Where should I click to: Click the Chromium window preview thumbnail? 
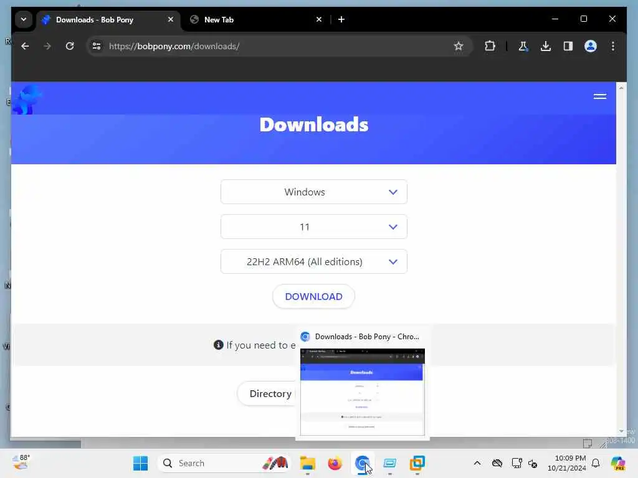pos(363,392)
